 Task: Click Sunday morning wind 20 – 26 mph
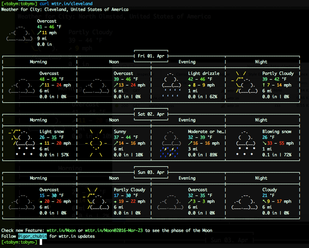(55, 201)
